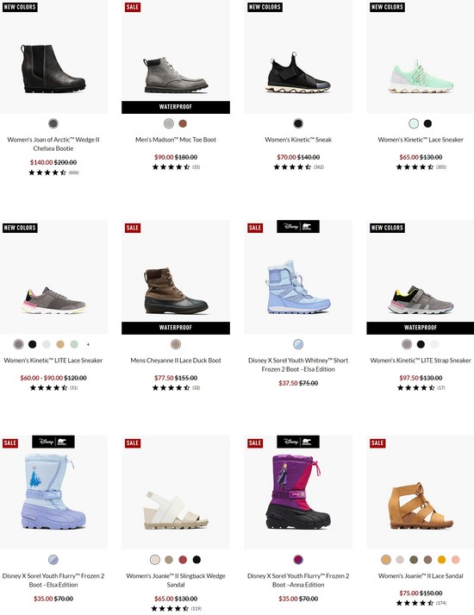Select red swatch for Joanie II Slingback Sandal
This screenshot has height=615, width=474.
183,560
